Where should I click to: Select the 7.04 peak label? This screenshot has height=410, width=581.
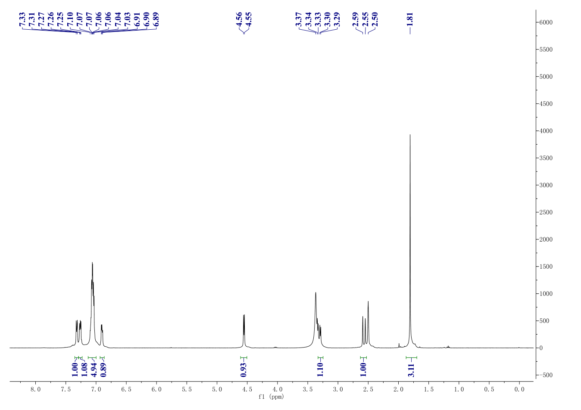coord(118,20)
